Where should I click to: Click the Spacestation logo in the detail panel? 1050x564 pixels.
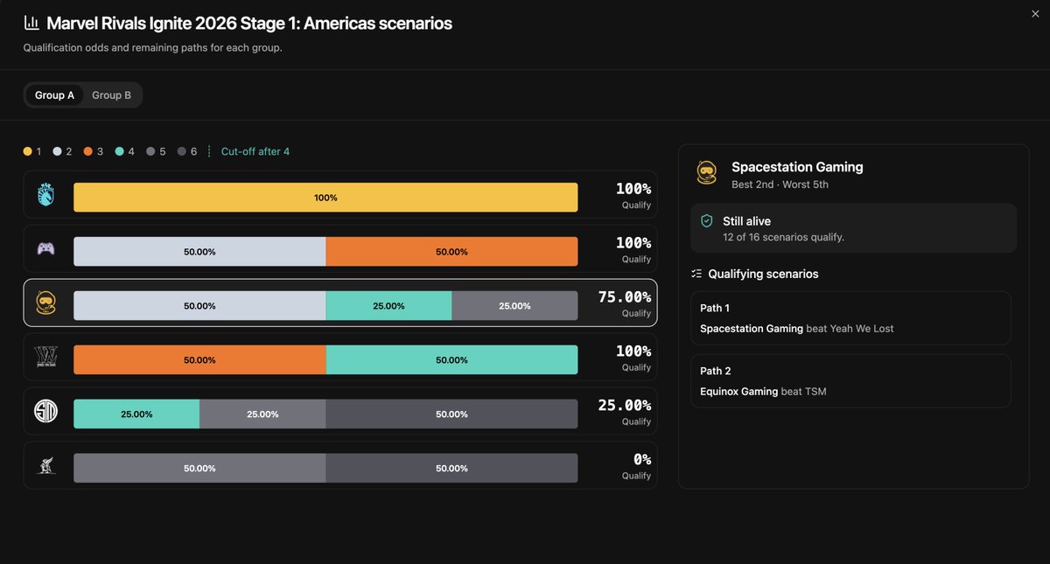[x=707, y=172]
